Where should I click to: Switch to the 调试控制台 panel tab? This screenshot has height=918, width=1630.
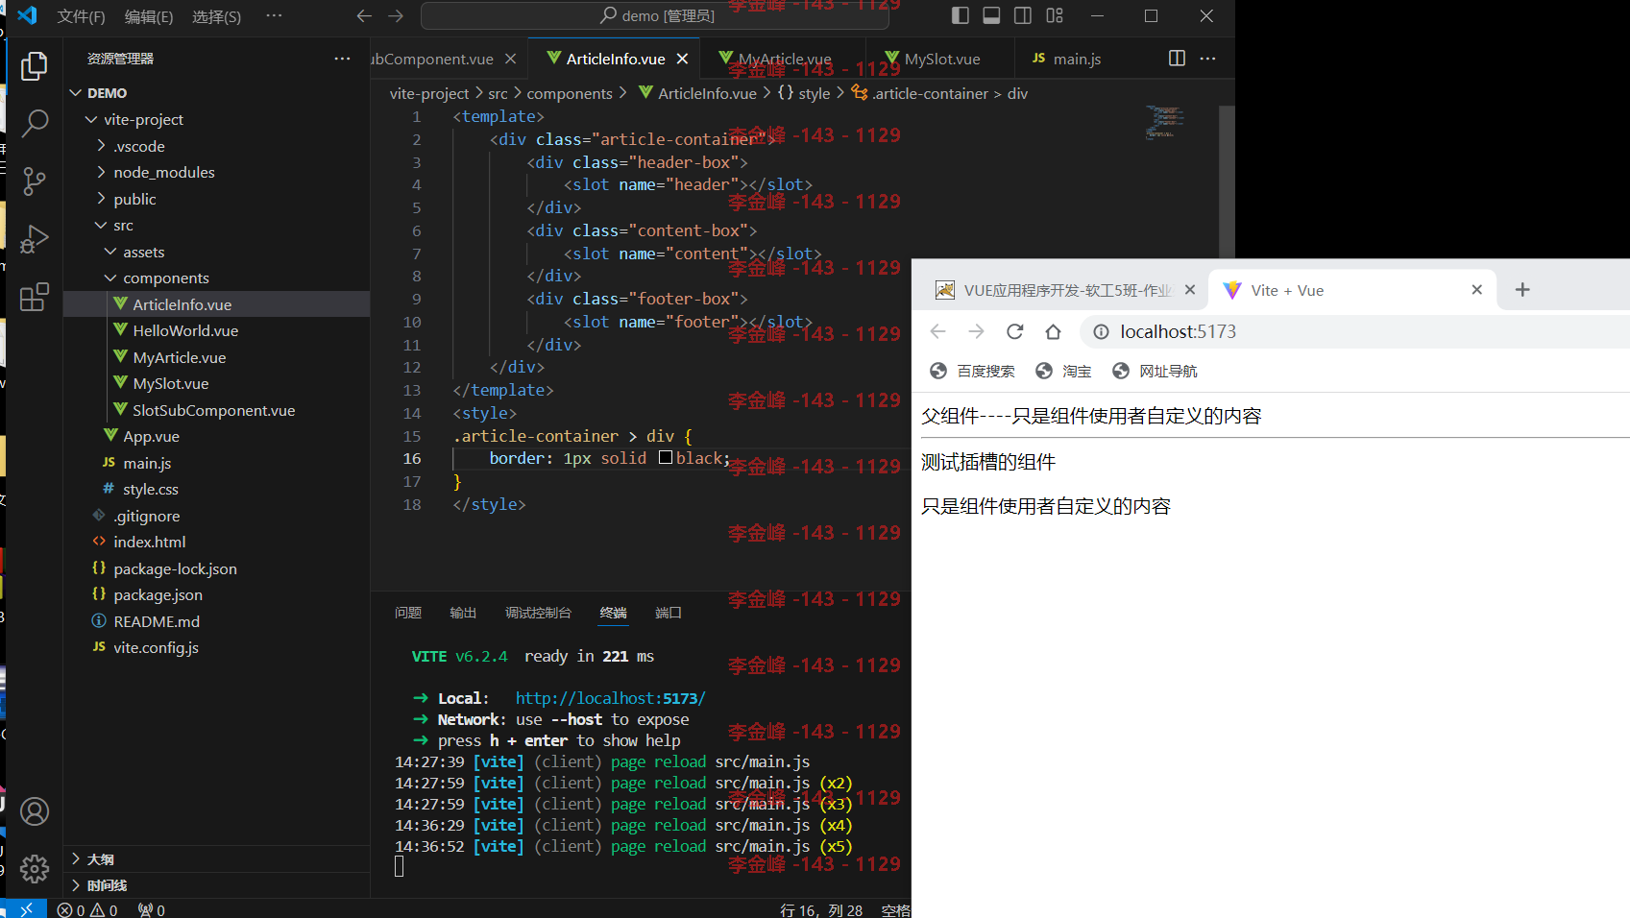point(538,613)
